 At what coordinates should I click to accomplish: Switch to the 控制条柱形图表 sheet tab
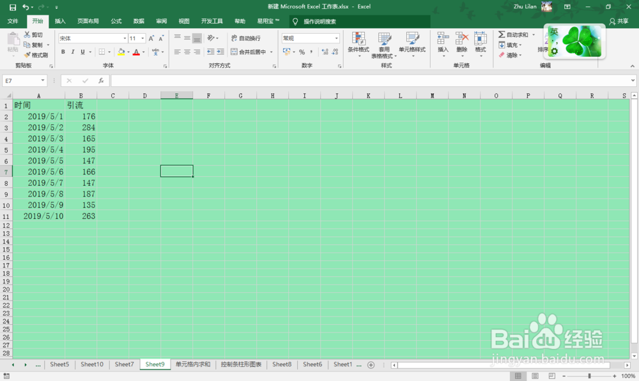point(242,364)
